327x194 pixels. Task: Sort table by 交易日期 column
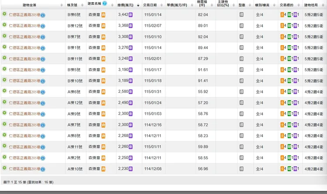click(152, 4)
